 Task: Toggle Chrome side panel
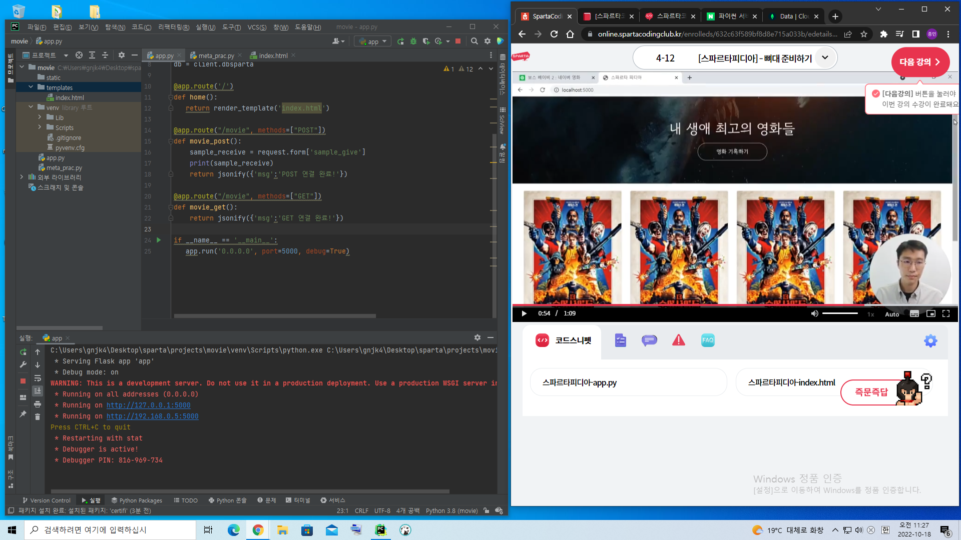916,34
